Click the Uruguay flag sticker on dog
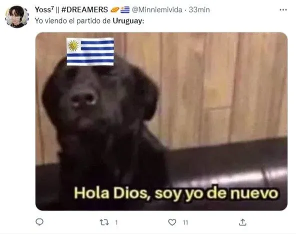296x235 pixels. pos(90,52)
